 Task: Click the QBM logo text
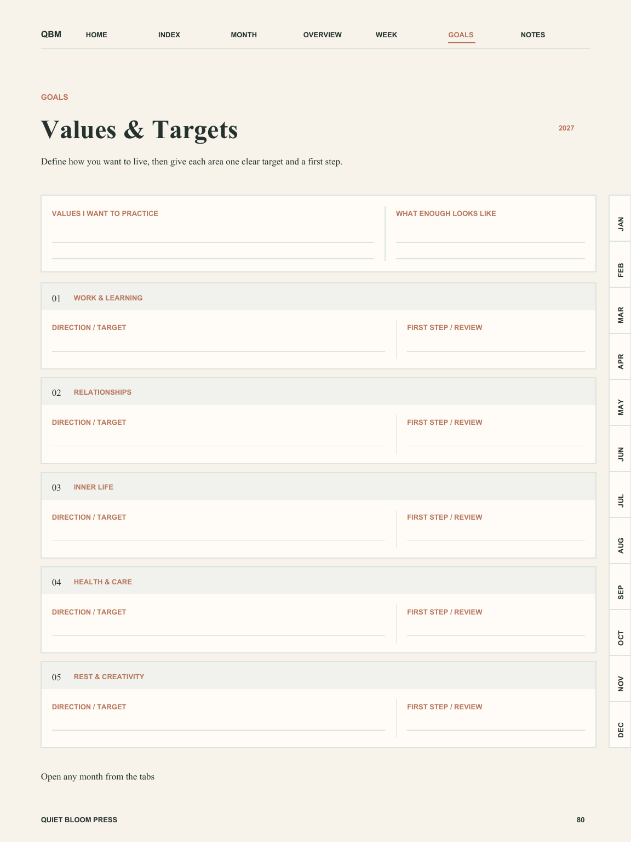pyautogui.click(x=51, y=35)
